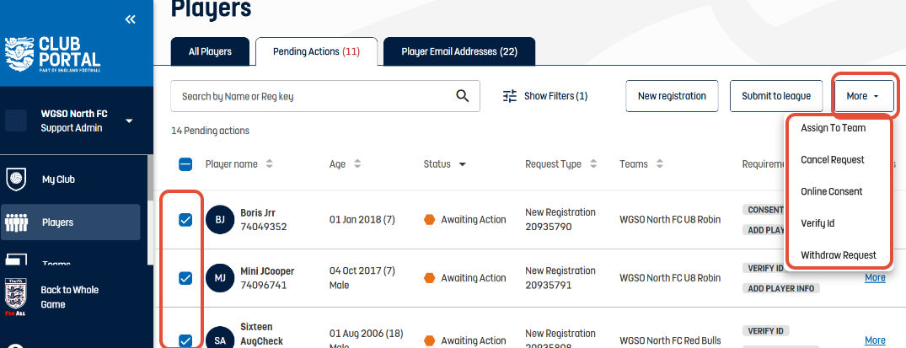
Task: Click the search magnifier icon
Action: point(462,96)
